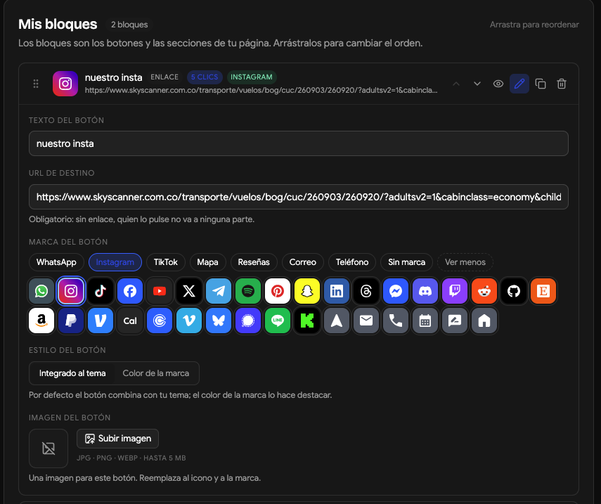Select the envelope mail icon
The width and height of the screenshot is (601, 504).
366,321
